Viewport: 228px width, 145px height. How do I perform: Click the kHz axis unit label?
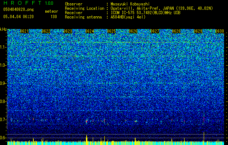point(3,29)
